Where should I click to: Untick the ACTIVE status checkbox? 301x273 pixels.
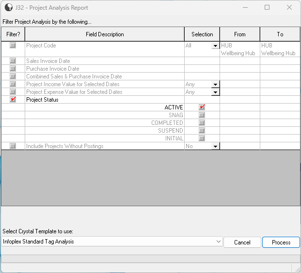point(202,107)
